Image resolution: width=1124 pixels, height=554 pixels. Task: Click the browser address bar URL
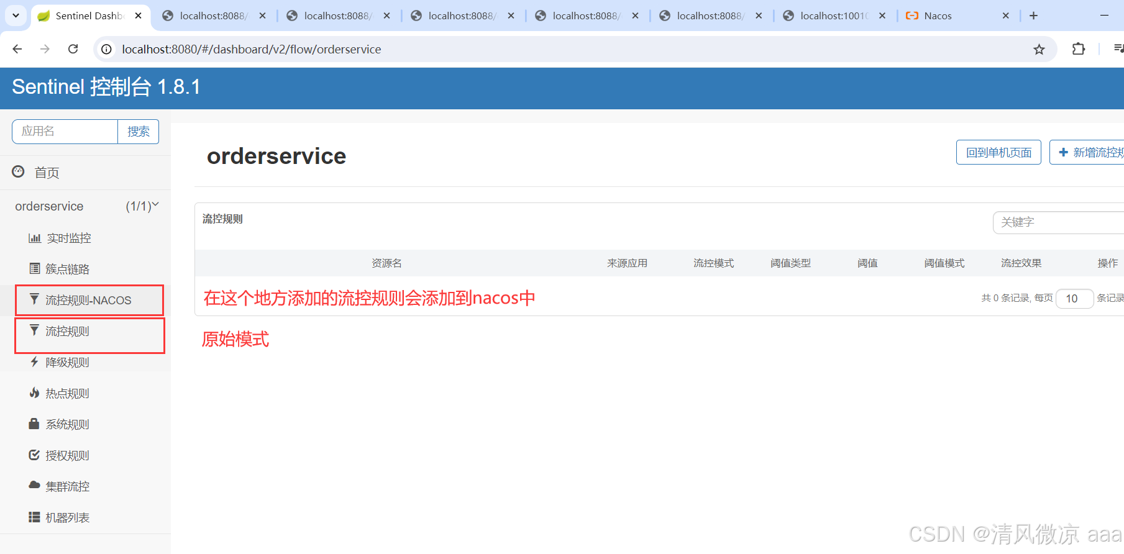click(252, 49)
